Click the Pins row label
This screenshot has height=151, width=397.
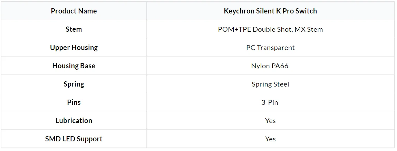coord(74,102)
